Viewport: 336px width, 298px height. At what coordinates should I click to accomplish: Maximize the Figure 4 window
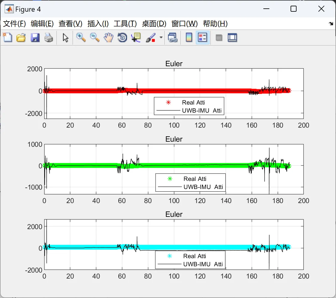pyautogui.click(x=293, y=9)
